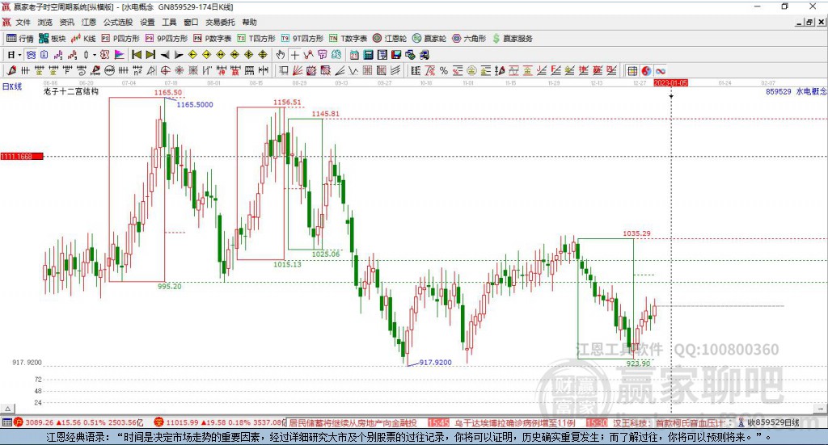828x445 pixels.
Task: Open the 江恩 menu
Action: [89, 22]
